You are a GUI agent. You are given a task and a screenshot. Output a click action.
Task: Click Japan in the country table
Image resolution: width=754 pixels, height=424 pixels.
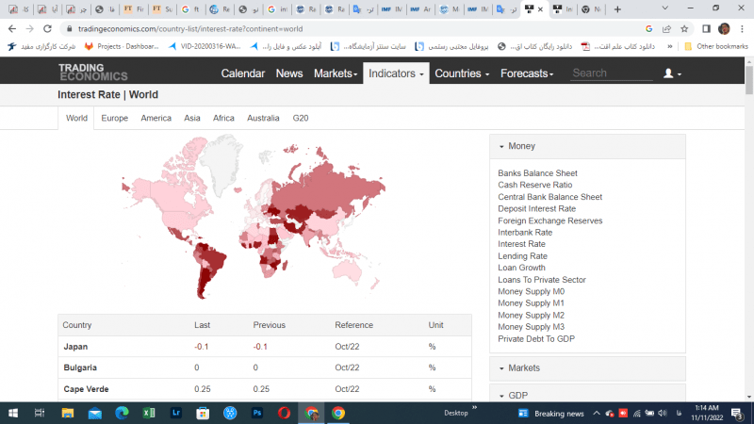coord(74,346)
